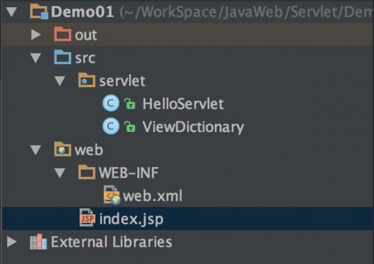Click the index.jsp JSP file icon

(88, 218)
